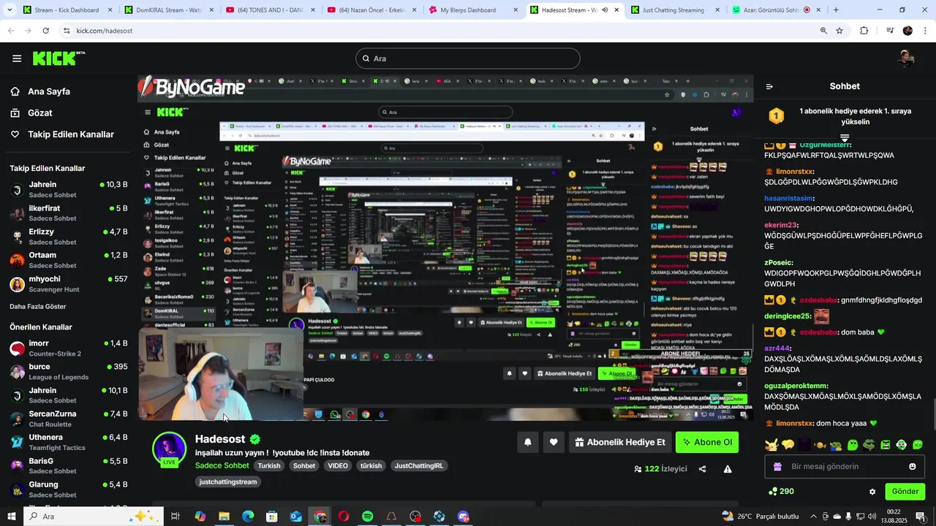Open new browser tab
Screen dimensions: 936x526
[x=836, y=10]
